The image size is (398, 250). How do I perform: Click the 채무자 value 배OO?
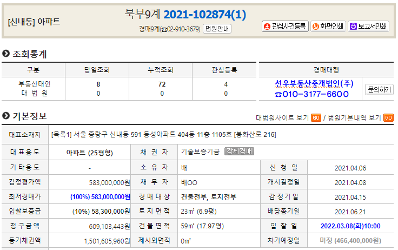click(x=189, y=183)
